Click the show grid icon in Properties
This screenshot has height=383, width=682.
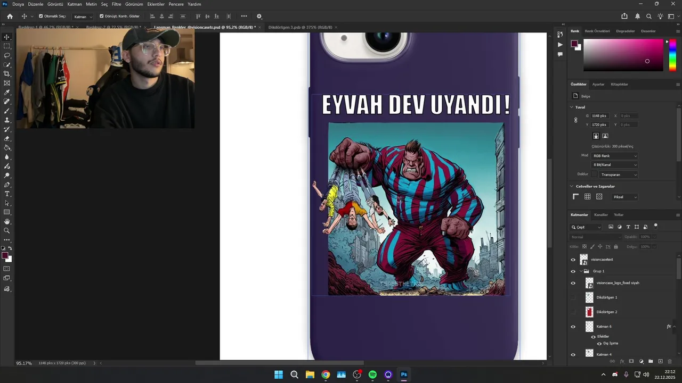click(587, 197)
